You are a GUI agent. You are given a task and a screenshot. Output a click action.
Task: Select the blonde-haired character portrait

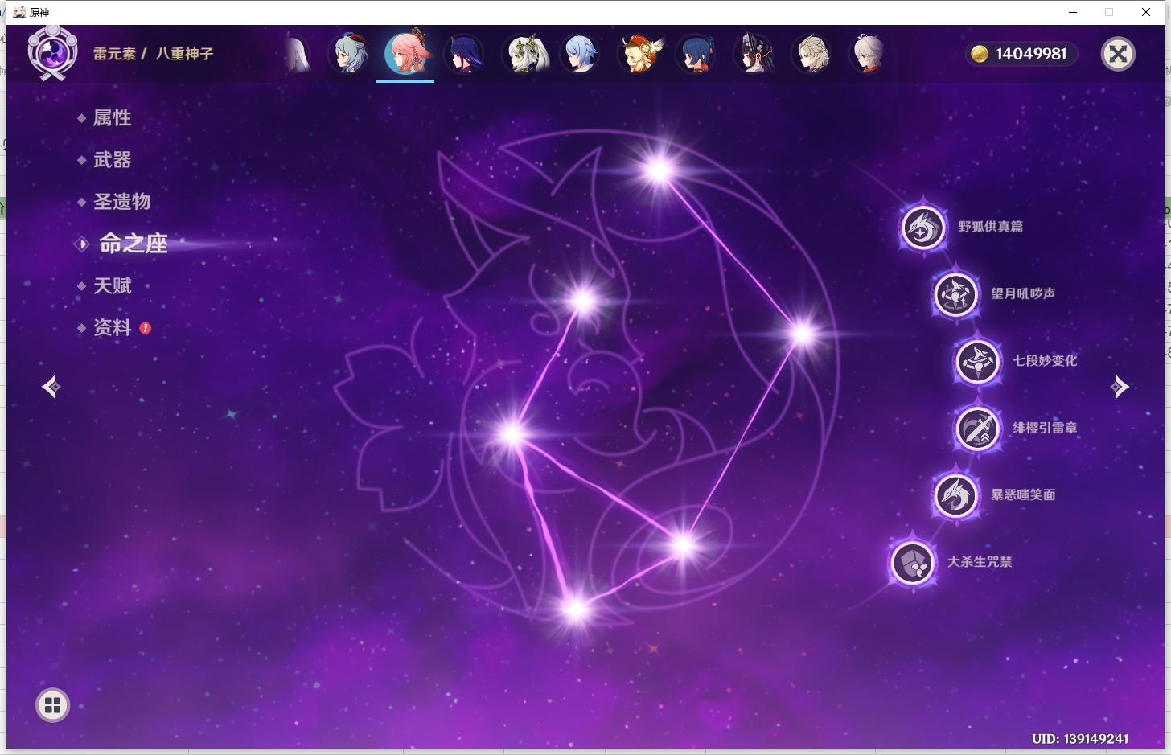[x=811, y=54]
